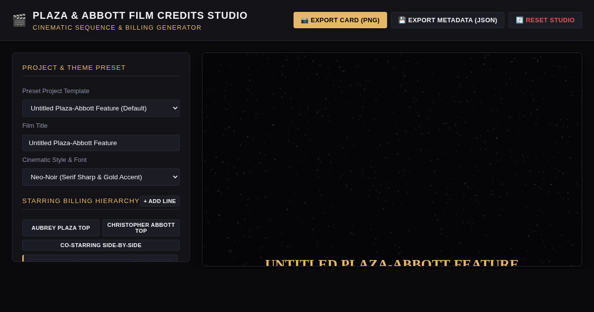
Task: Click the Cinematic Sequence & Billing Generator subtitle
Action: [117, 28]
